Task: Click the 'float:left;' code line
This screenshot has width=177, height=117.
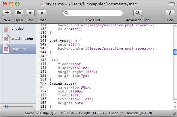Action: click(x=69, y=95)
